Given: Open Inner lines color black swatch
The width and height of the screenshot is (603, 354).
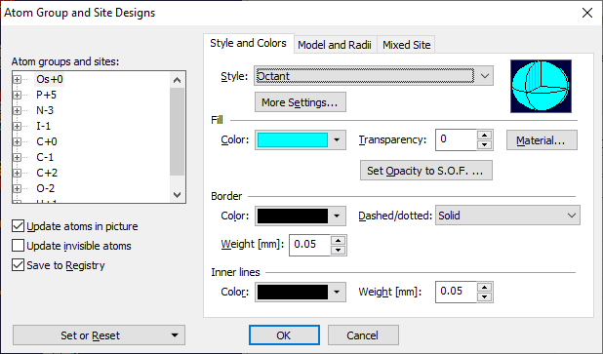Looking at the screenshot, I should click(x=293, y=293).
